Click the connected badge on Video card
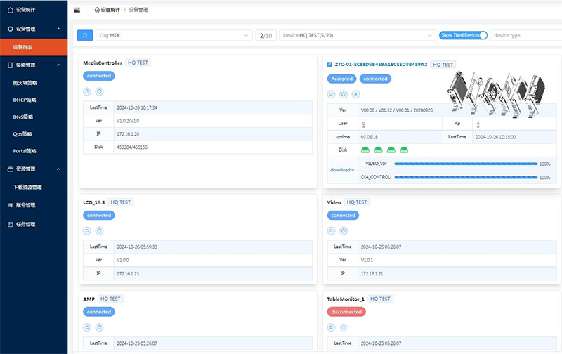Image resolution: width=562 pixels, height=354 pixels. (343, 216)
